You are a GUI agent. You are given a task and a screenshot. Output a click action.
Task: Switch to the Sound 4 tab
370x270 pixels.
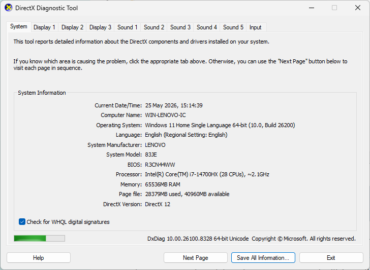pyautogui.click(x=207, y=27)
